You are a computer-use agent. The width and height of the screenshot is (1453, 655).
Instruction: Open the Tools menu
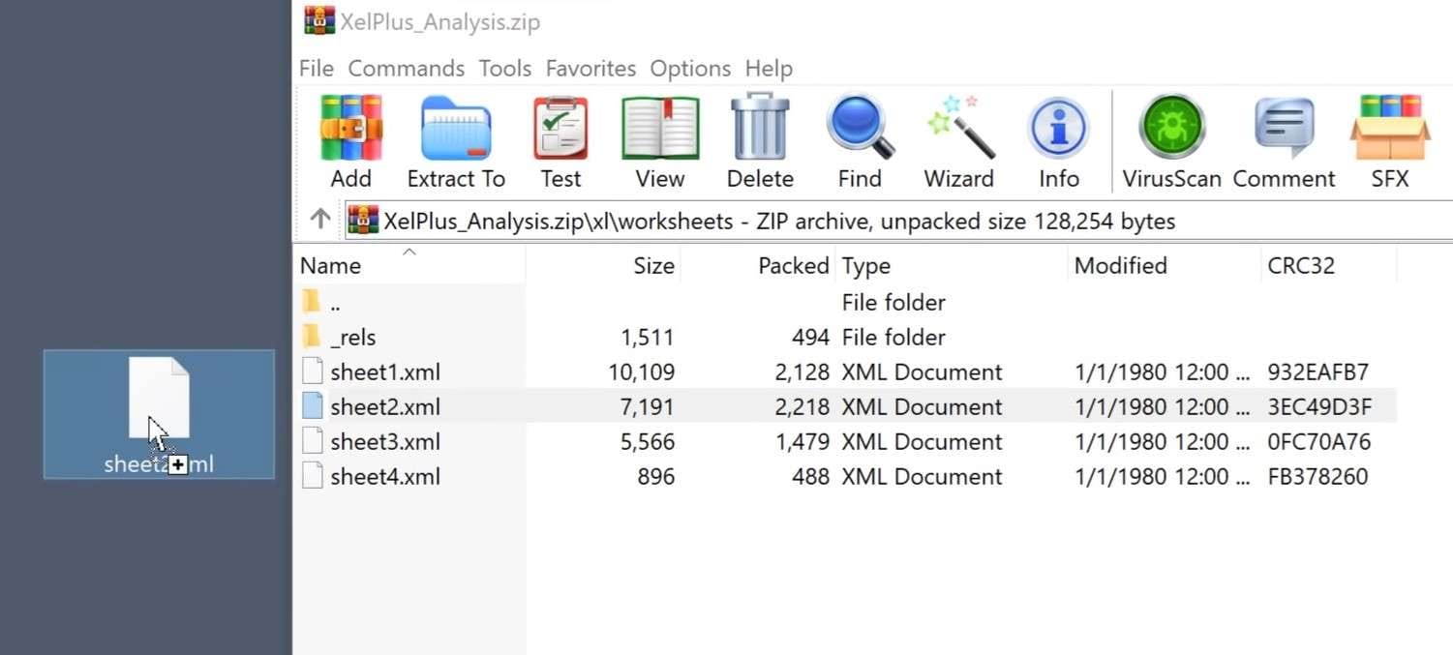(505, 69)
